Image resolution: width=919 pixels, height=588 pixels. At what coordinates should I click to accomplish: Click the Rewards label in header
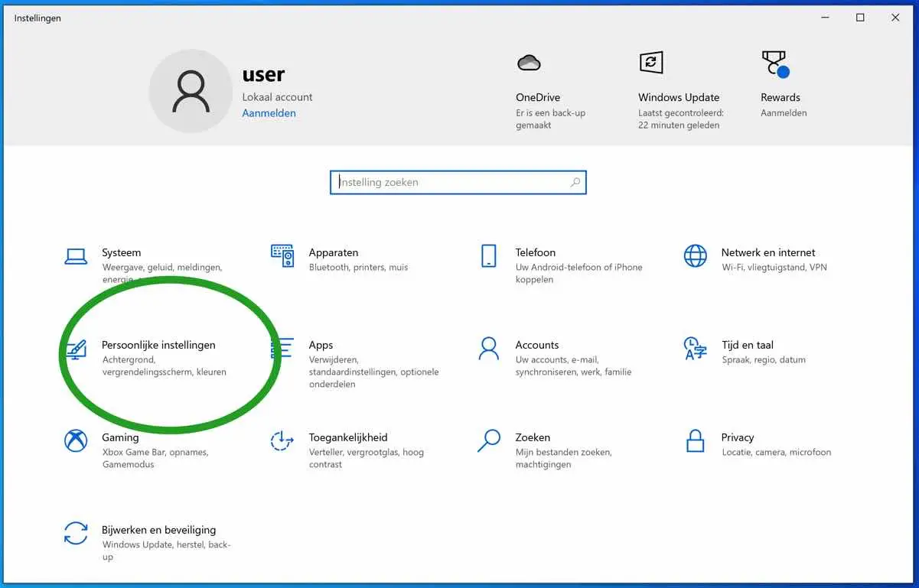[x=780, y=97]
